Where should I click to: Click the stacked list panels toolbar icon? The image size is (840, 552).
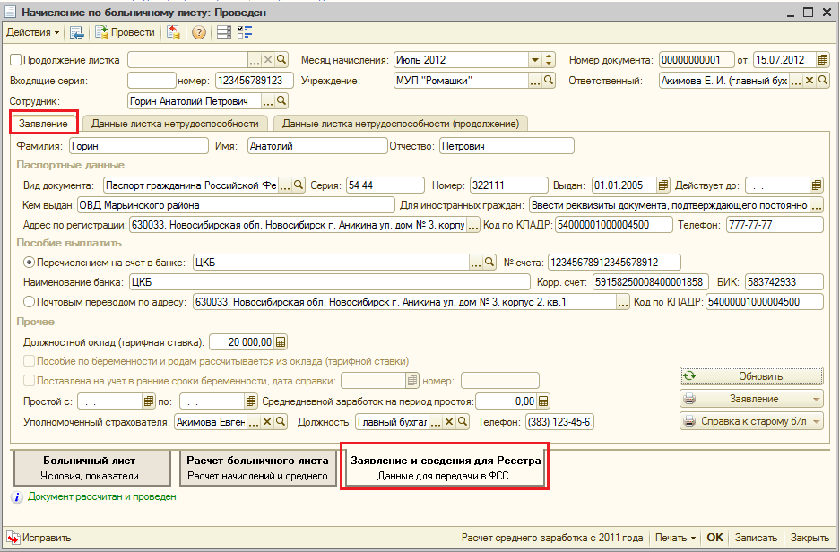coord(224,32)
